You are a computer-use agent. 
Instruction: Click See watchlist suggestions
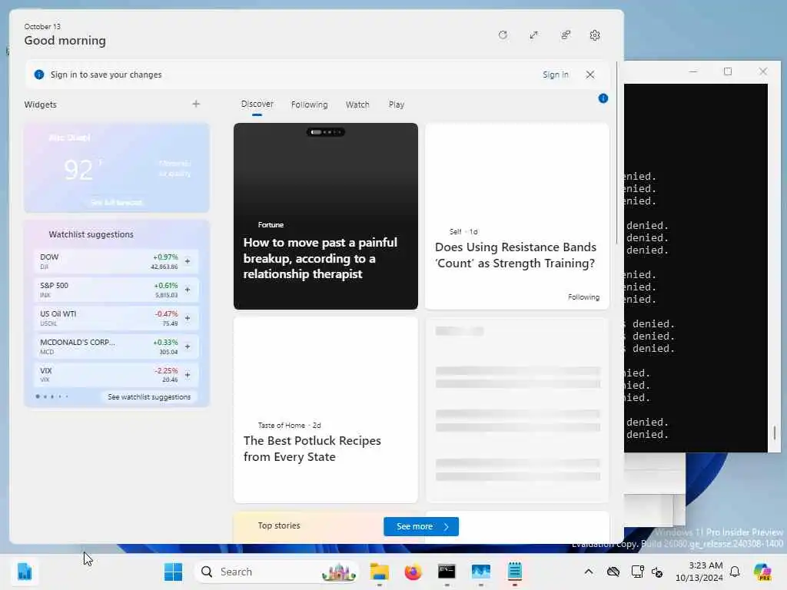pos(149,397)
